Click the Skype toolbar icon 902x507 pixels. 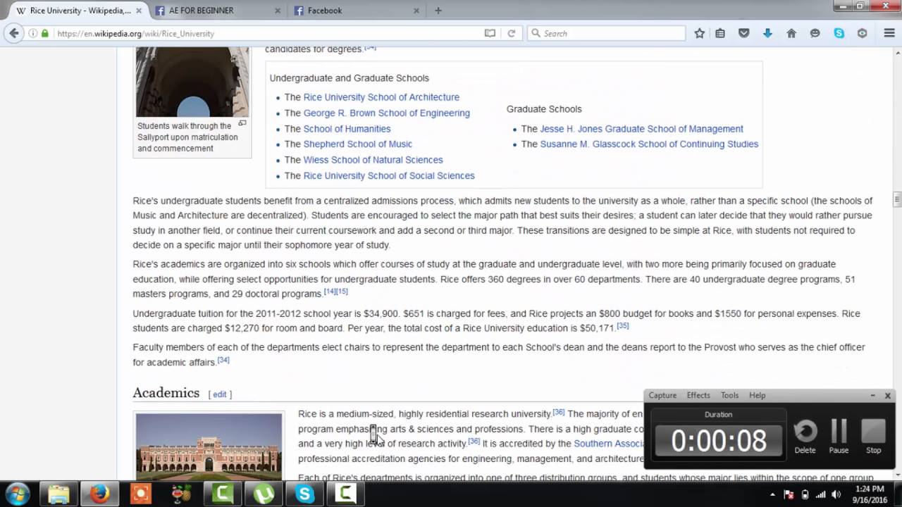point(839,33)
